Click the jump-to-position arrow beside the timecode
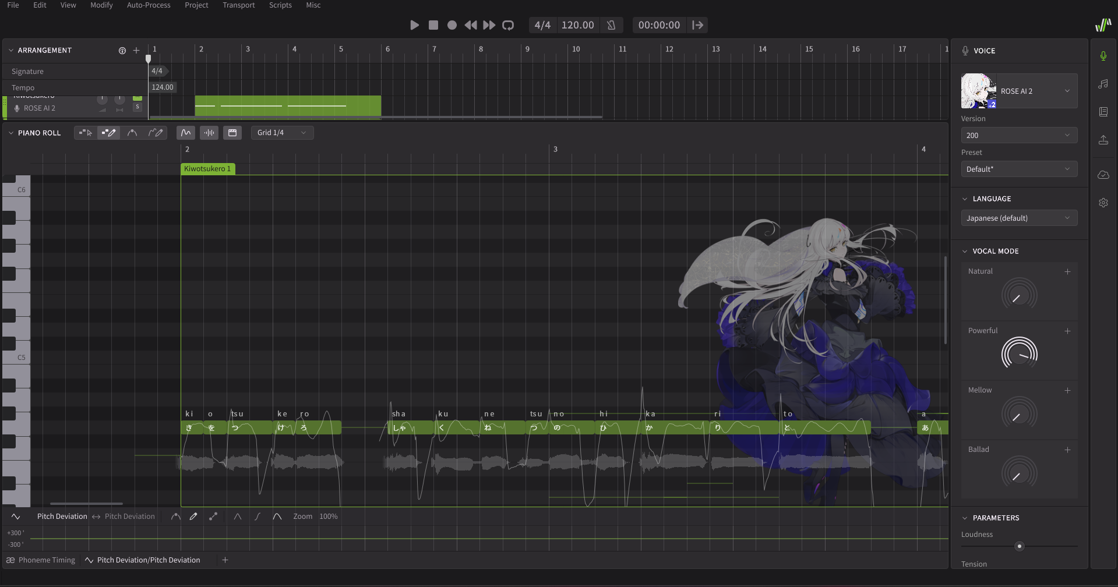This screenshot has height=587, width=1118. 697,25
